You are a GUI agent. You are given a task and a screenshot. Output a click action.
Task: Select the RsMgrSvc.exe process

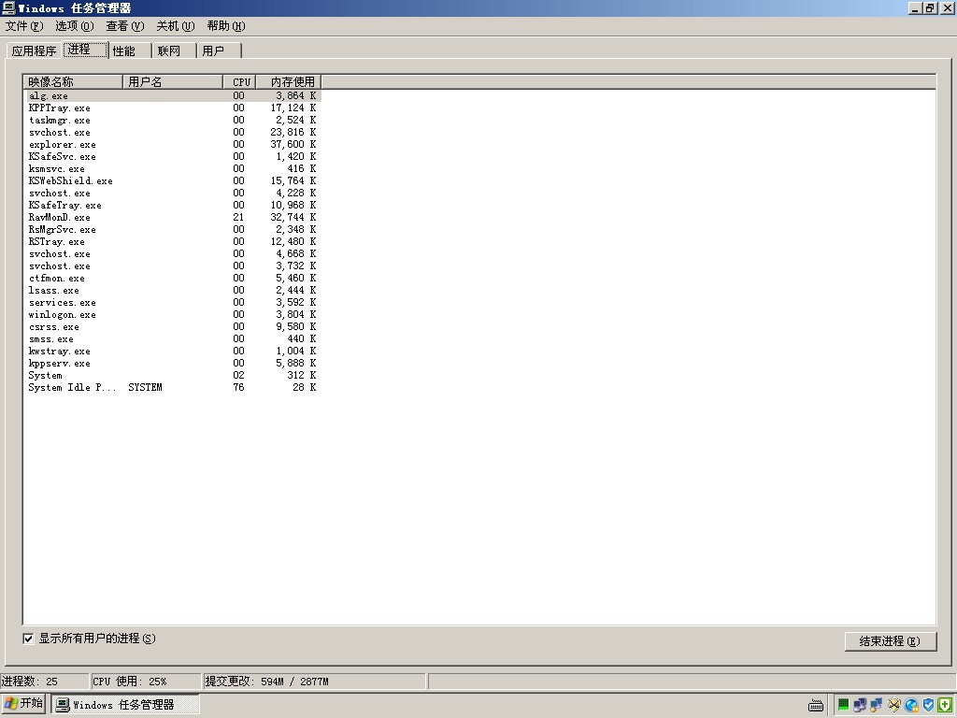tap(173, 230)
